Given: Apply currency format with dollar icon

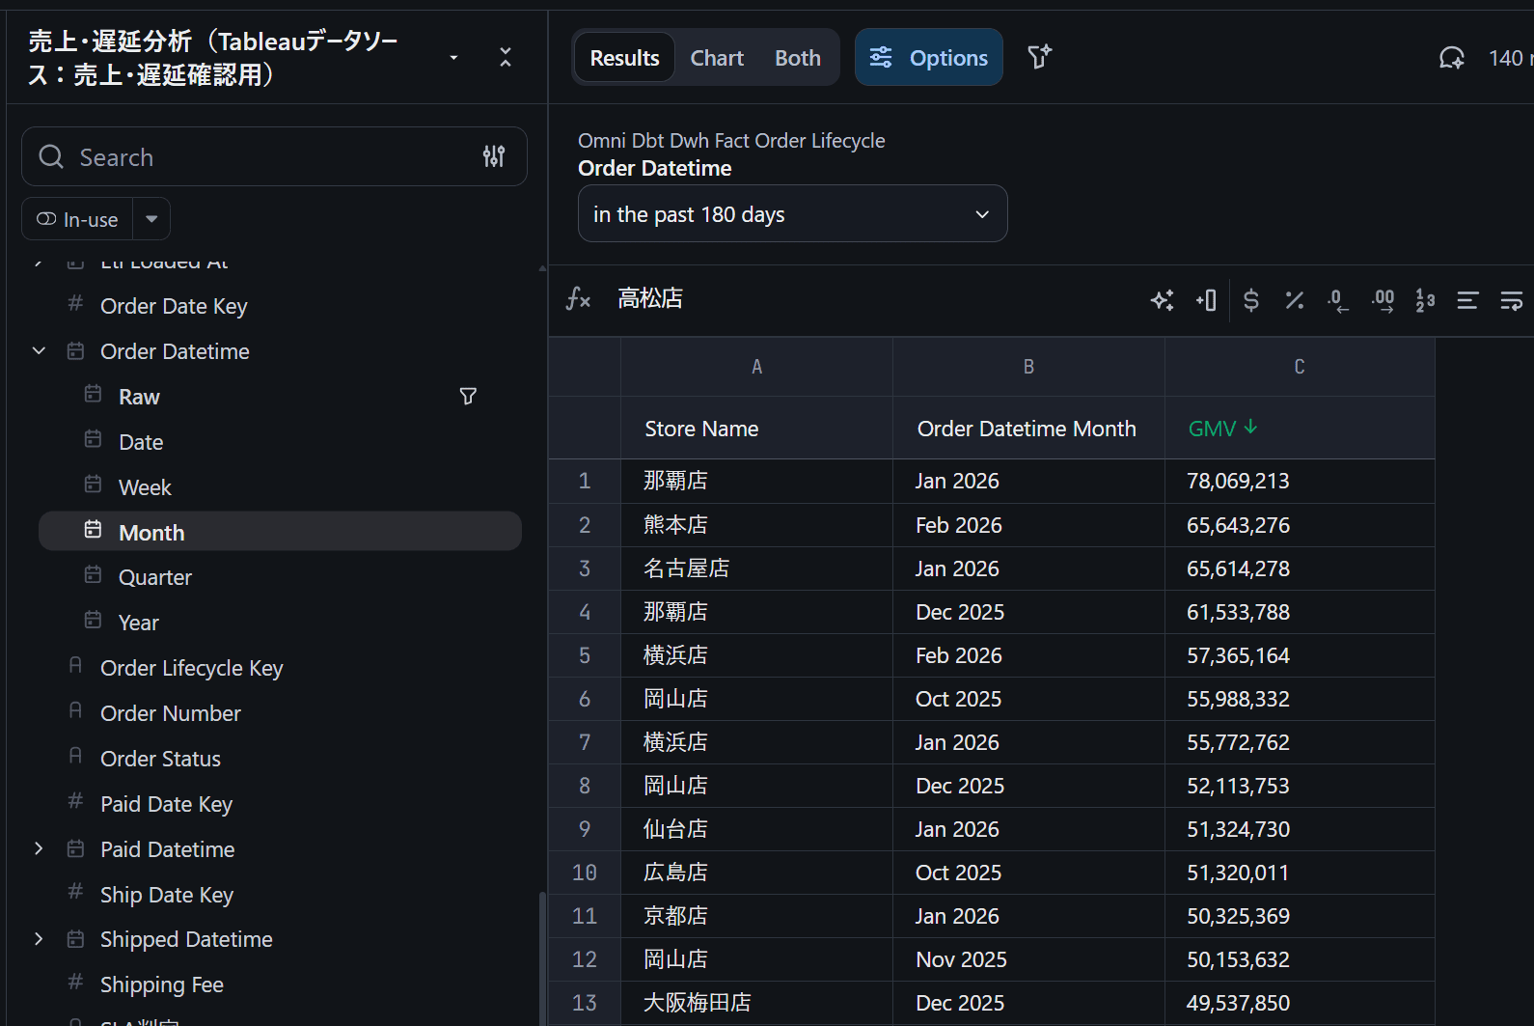Looking at the screenshot, I should tap(1251, 300).
